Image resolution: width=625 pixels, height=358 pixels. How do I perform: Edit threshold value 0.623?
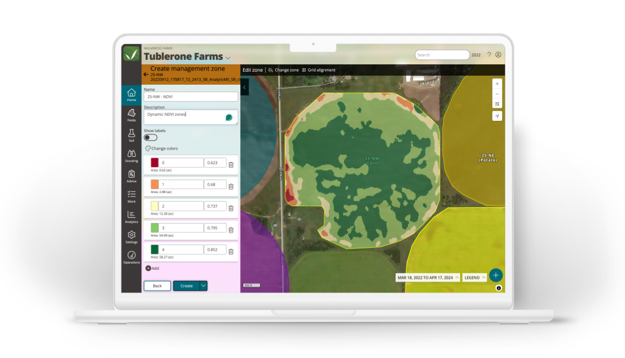(x=215, y=163)
